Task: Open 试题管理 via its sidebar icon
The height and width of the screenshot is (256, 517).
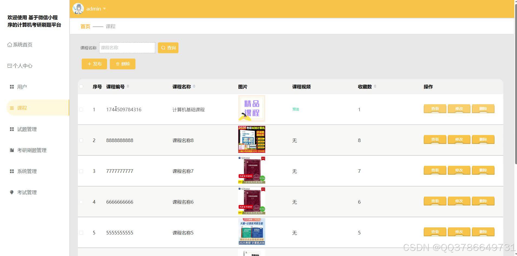Action: 11,129
